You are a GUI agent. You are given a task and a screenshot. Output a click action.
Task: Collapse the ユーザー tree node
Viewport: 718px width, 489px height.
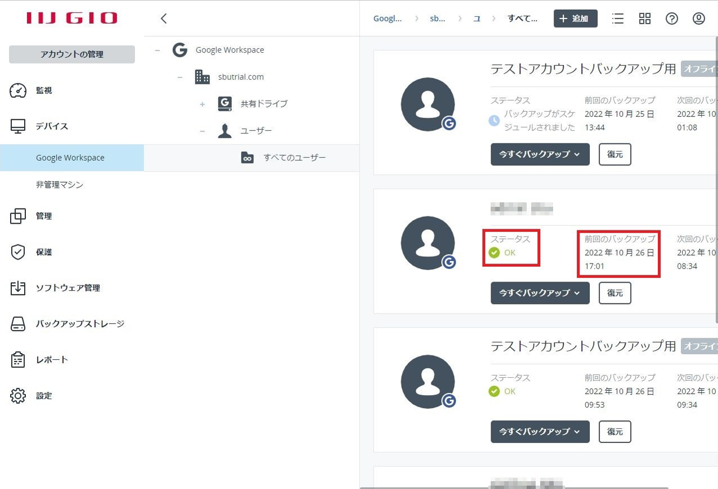click(202, 131)
